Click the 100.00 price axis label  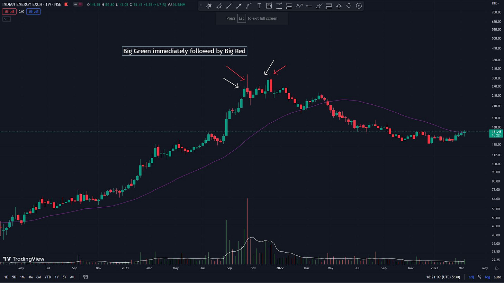(x=496, y=164)
